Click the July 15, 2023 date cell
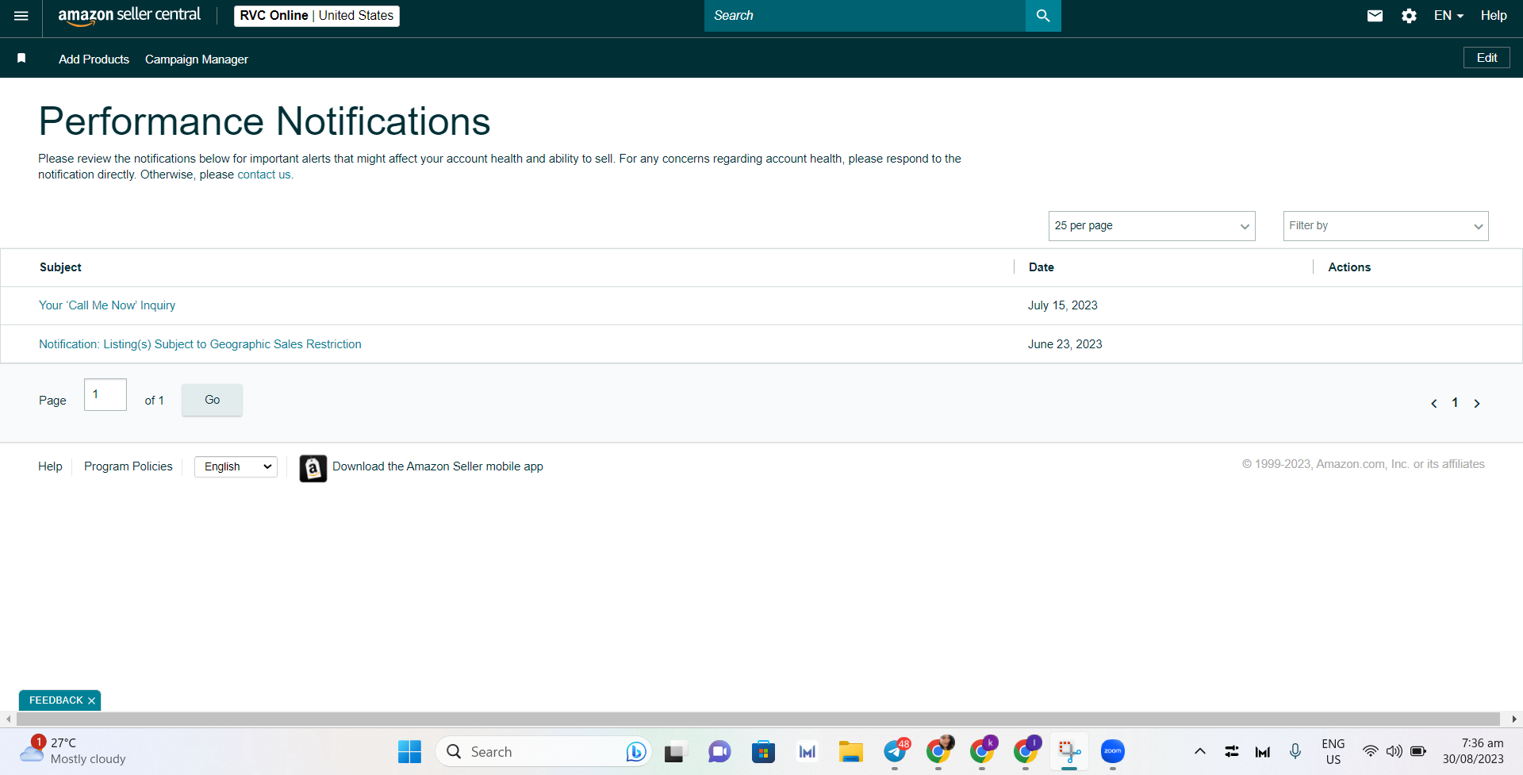 pyautogui.click(x=1063, y=305)
